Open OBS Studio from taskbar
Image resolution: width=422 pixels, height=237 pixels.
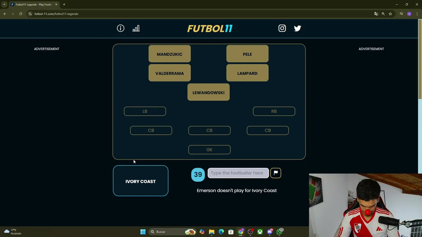(x=250, y=232)
